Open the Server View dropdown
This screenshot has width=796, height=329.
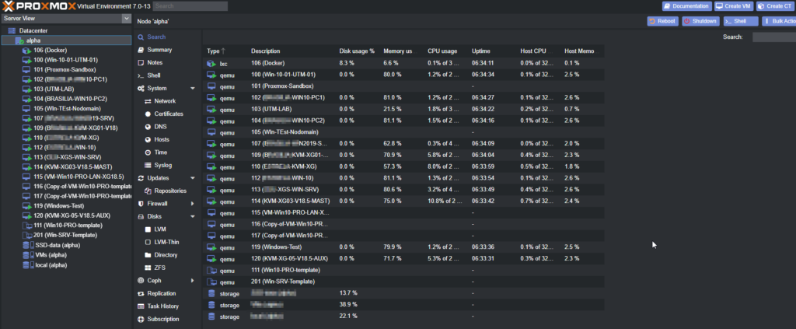127,19
